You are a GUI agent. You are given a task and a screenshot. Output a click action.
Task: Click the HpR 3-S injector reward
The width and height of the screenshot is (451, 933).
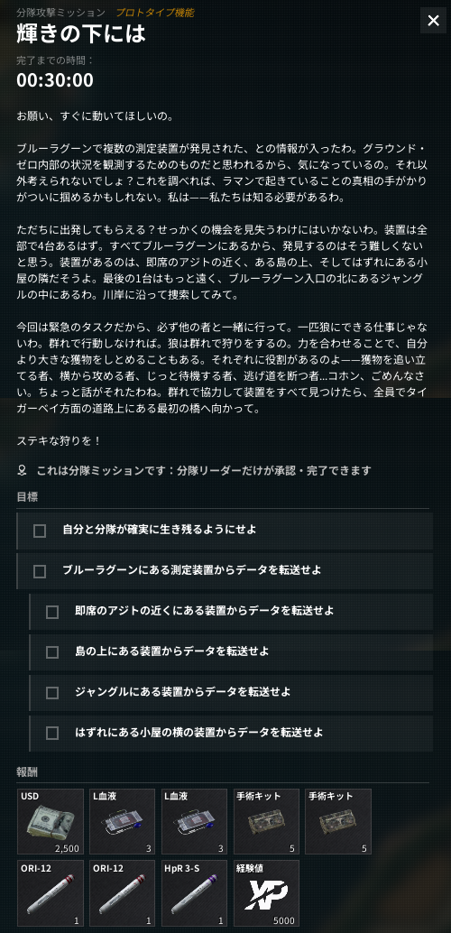[194, 893]
